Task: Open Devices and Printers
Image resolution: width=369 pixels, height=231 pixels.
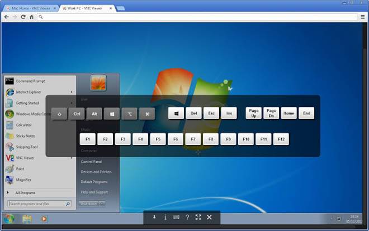Action: [96, 172]
